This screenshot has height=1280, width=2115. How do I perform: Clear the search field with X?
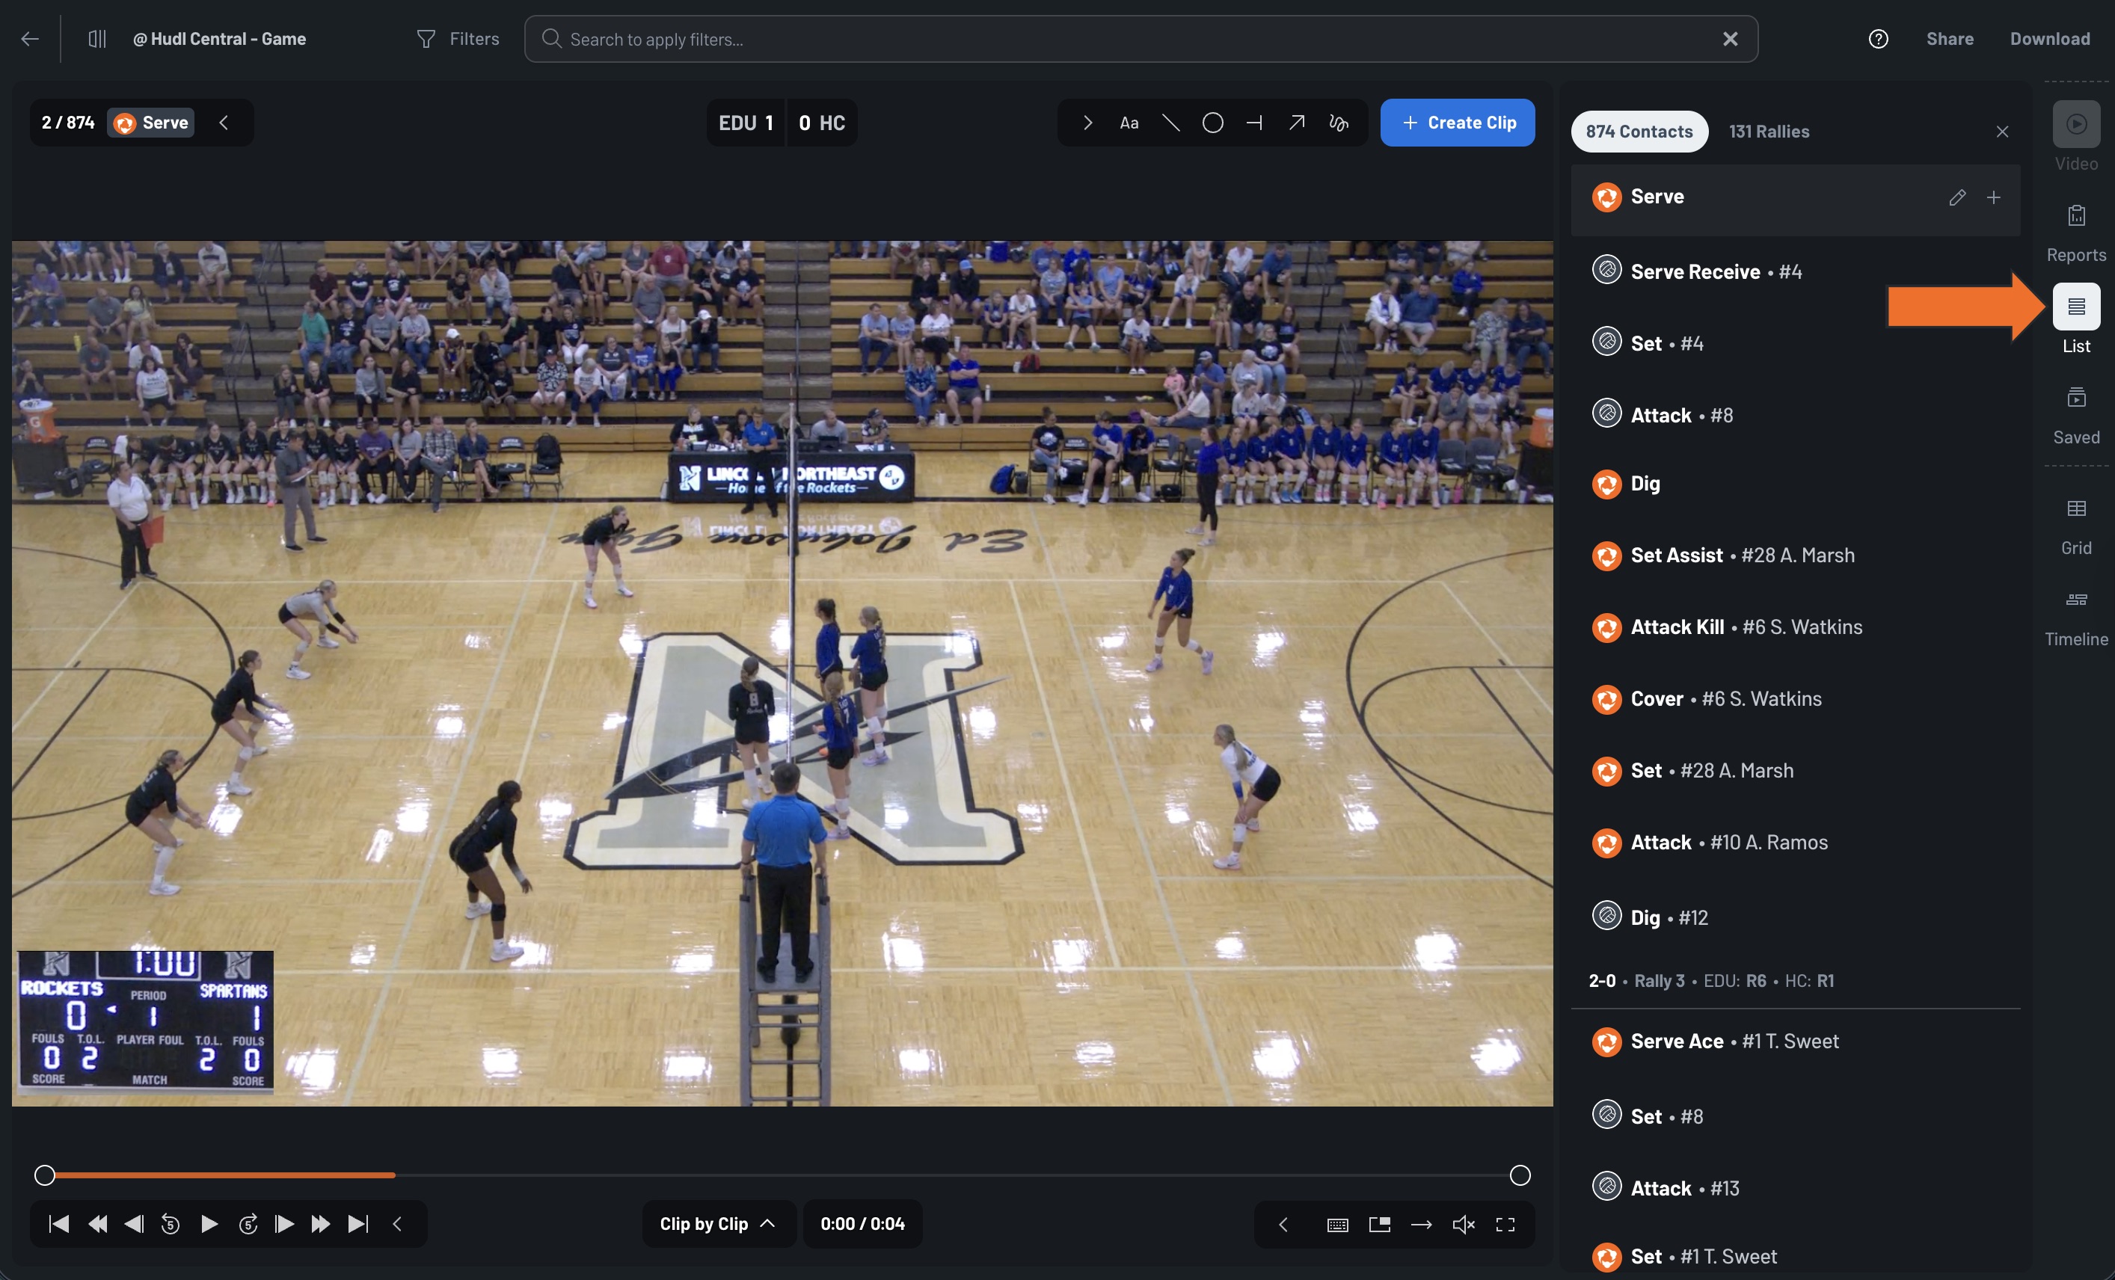tap(1730, 39)
